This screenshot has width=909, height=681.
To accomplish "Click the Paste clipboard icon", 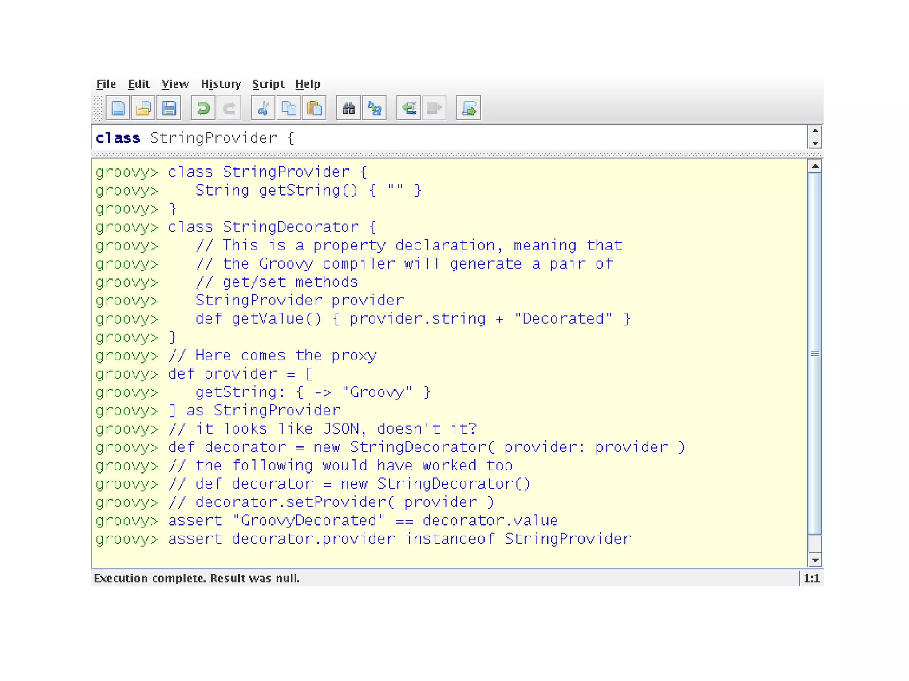I will (x=314, y=108).
